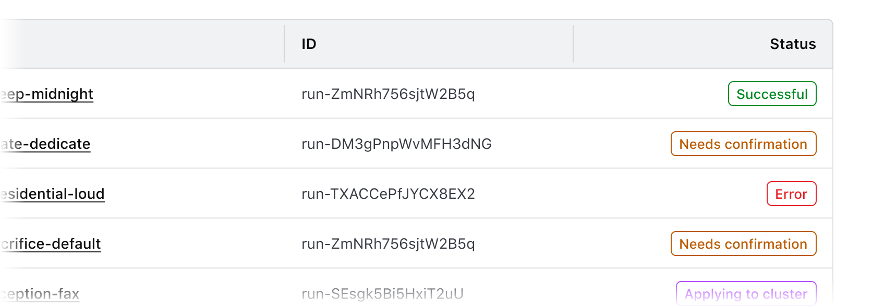This screenshot has height=307, width=872.
Task: Click the red Error status badge
Action: (x=791, y=194)
